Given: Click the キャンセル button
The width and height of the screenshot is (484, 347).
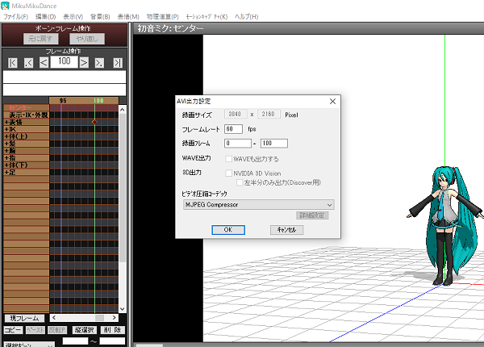Looking at the screenshot, I should click(x=286, y=230).
